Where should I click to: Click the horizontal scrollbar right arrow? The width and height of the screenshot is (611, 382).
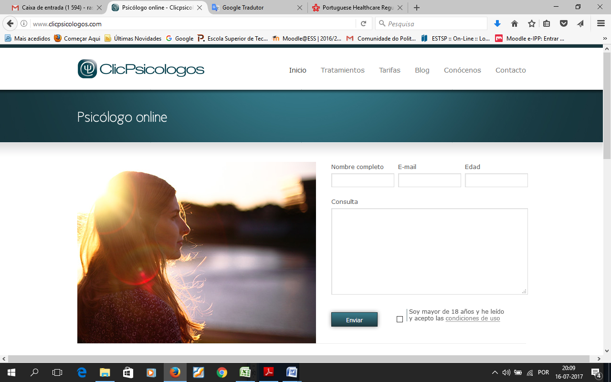[x=599, y=359]
